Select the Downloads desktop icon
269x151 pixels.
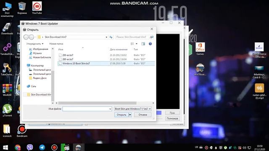click(x=7, y=29)
